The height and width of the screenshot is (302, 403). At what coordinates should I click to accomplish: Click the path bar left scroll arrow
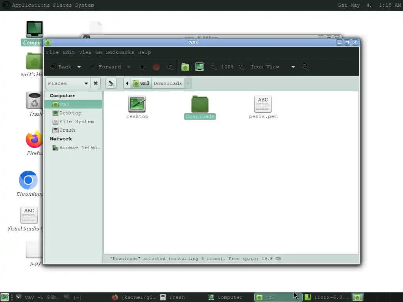point(127,83)
